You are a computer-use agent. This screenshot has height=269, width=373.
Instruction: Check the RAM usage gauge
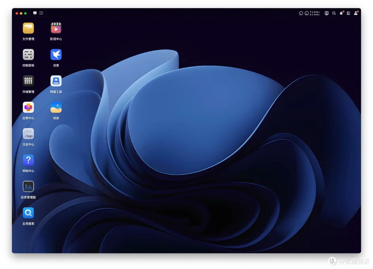[x=307, y=13]
